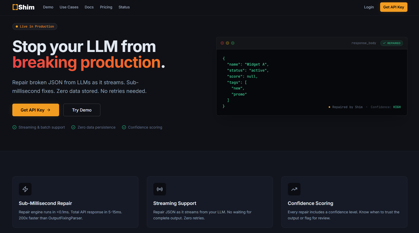Go to the Docs page
Viewport: 419px width, 233px height.
(x=89, y=7)
